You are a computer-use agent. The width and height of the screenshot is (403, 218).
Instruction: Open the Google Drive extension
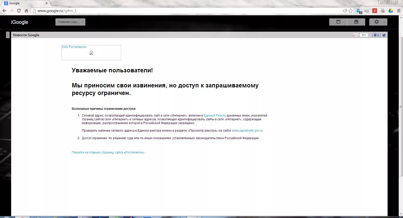click(391, 11)
